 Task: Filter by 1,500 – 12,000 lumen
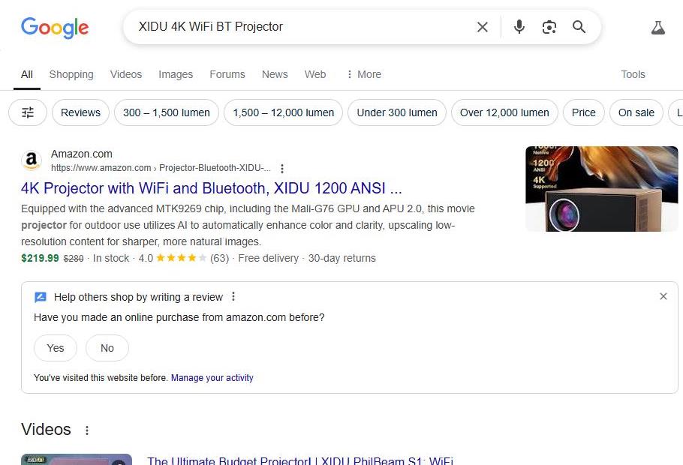284,112
